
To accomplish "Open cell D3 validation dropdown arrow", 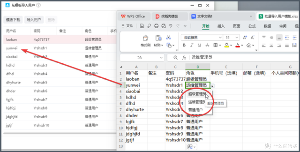I will pyautogui.click(x=212, y=86).
